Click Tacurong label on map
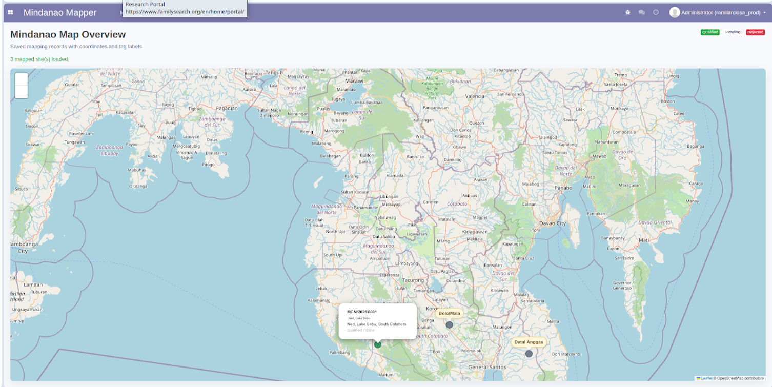This screenshot has height=387, width=772. tap(413, 280)
